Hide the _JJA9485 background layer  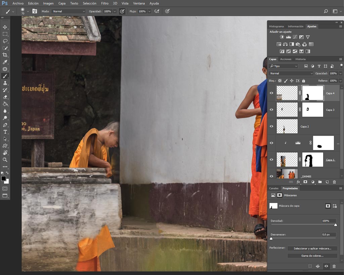click(271, 176)
